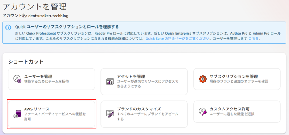The image size is (289, 135).
Task: Click the アカウントを管理 page heading
Action: click(x=34, y=7)
